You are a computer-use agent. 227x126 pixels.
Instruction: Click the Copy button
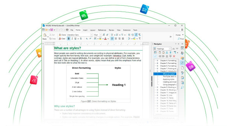coord(52,39)
